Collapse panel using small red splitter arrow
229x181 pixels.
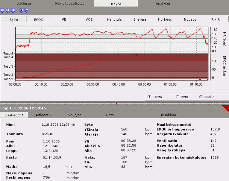(117, 103)
